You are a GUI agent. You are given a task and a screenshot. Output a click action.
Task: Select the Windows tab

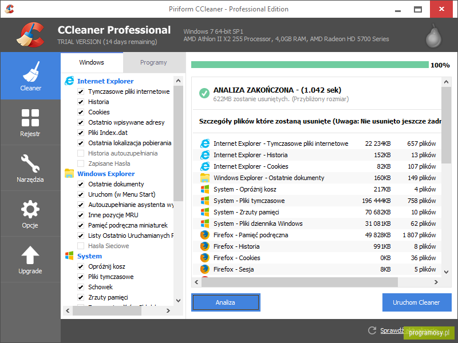(92, 62)
